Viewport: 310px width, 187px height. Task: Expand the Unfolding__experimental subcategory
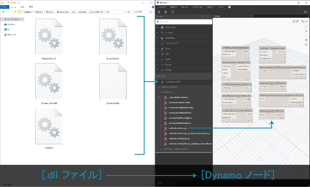click(161, 149)
